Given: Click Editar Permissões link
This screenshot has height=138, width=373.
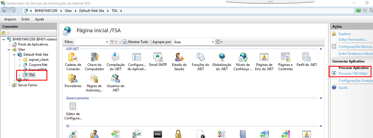Looking at the screenshot, I should pyautogui.click(x=353, y=39).
